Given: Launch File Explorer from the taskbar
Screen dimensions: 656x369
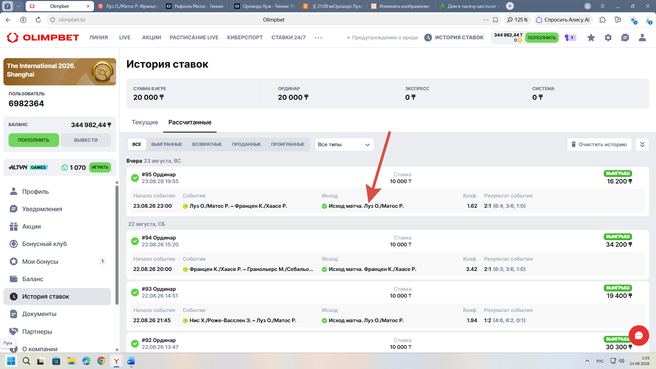Looking at the screenshot, I should 71,361.
